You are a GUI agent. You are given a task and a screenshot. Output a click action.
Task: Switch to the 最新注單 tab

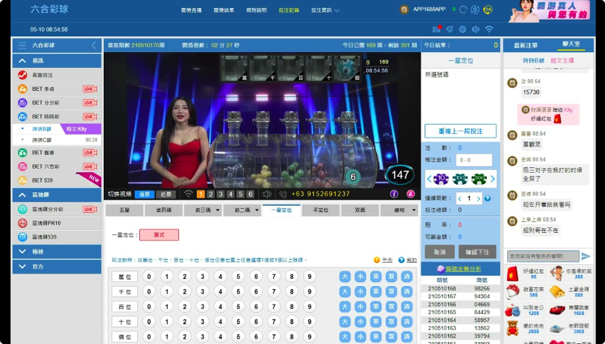coord(526,45)
